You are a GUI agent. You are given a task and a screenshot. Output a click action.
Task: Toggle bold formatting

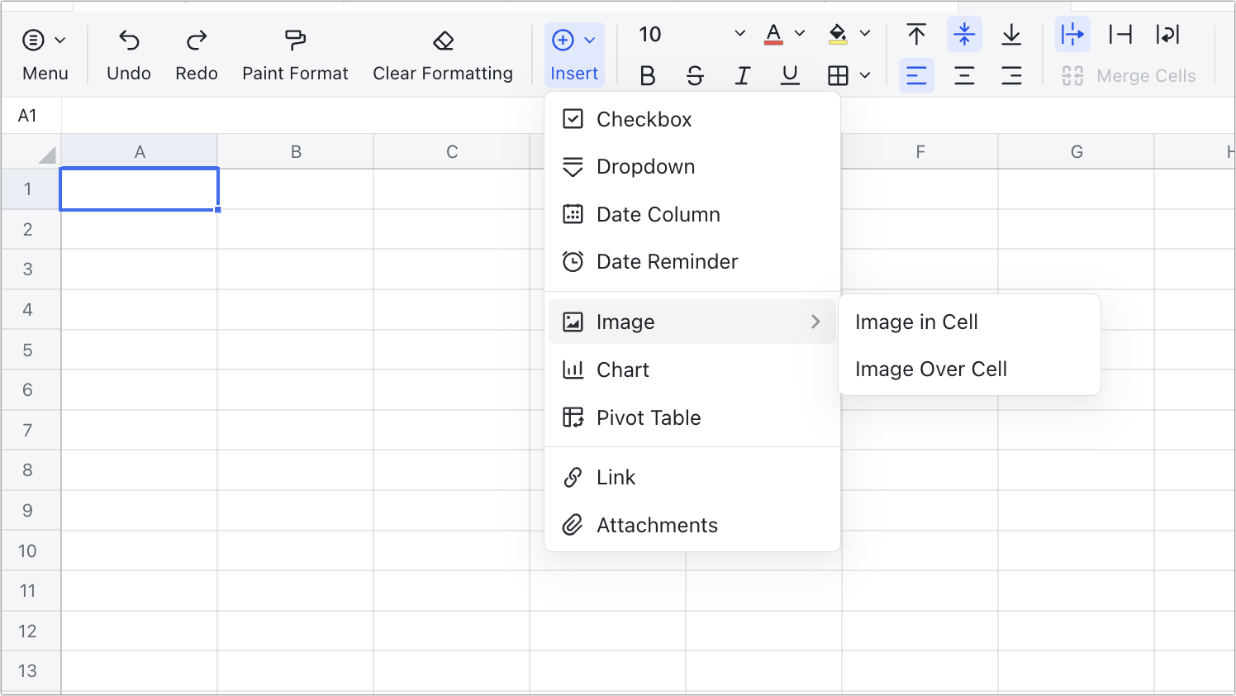[648, 75]
